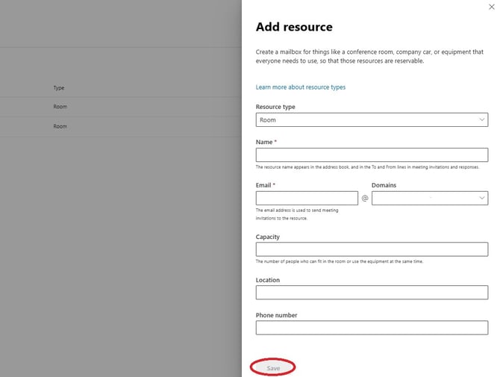The width and height of the screenshot is (500, 377).
Task: Click the Add resource heading
Action: tap(294, 27)
